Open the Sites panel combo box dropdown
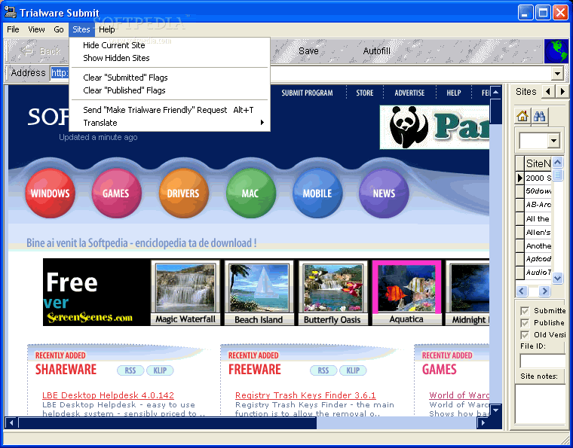Viewport: 573px width, 448px height. 554,141
